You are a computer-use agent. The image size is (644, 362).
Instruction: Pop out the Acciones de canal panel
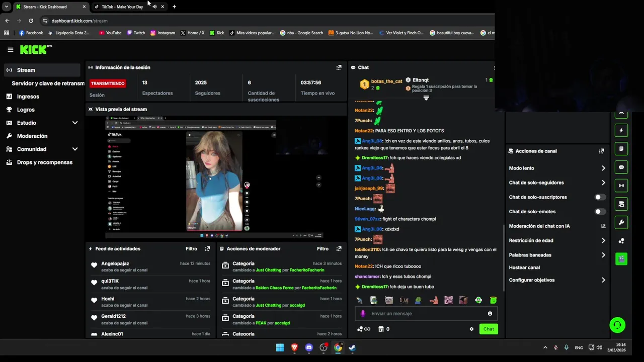[x=601, y=151]
